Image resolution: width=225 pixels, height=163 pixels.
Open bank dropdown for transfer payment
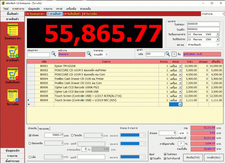pos(144,135)
